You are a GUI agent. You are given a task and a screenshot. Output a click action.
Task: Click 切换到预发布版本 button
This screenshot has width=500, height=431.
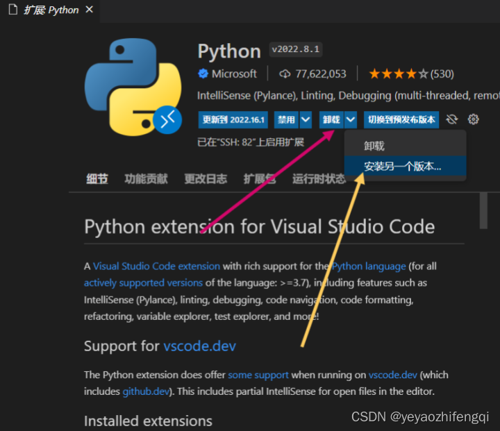pos(401,120)
